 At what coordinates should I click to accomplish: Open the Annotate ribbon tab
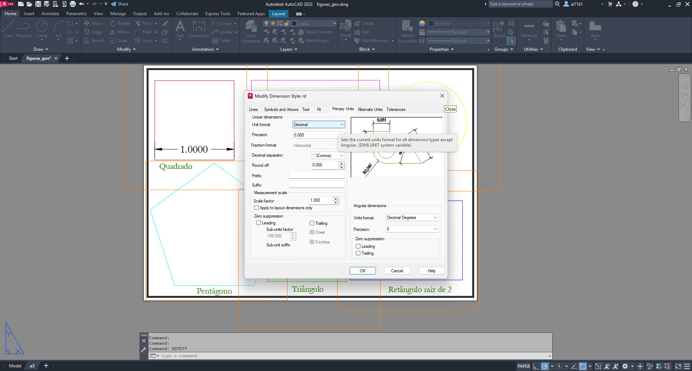(50, 14)
